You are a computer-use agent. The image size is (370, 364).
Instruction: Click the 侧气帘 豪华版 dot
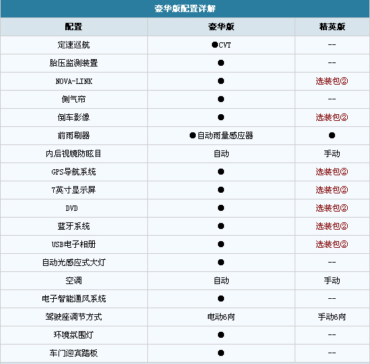coord(221,99)
